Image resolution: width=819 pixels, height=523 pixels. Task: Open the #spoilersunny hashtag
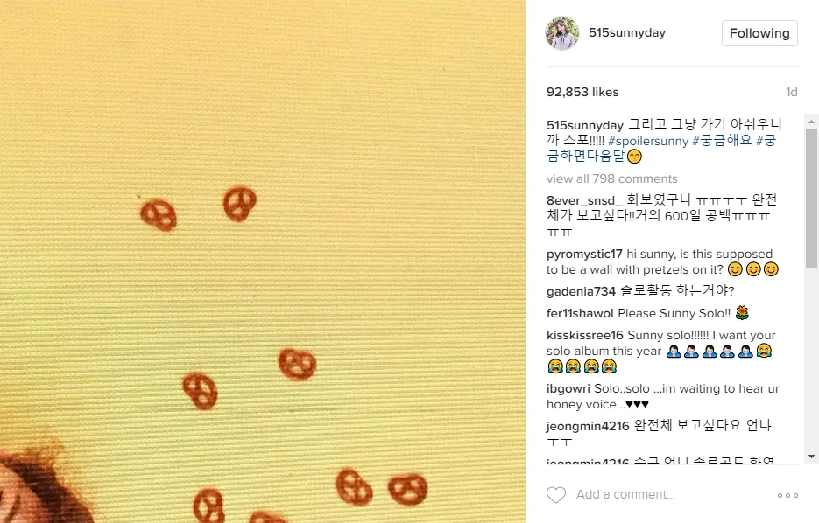(648, 142)
